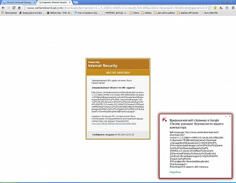
Task: Click the Kaspersky logo in warning popup
Action: click(165, 119)
